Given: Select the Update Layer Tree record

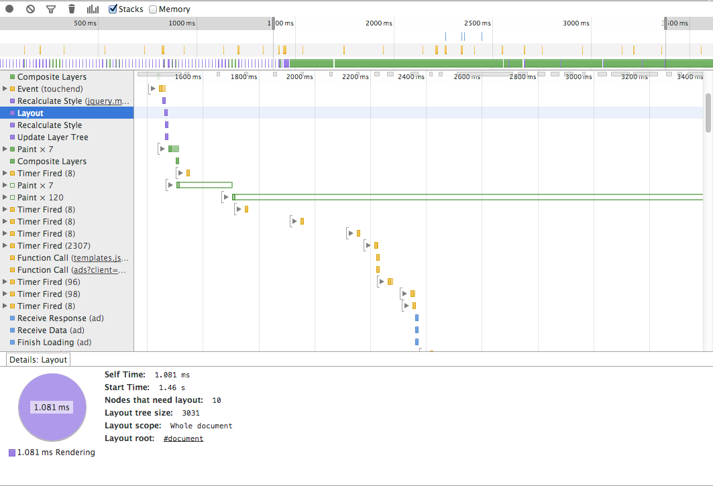Looking at the screenshot, I should click(52, 137).
